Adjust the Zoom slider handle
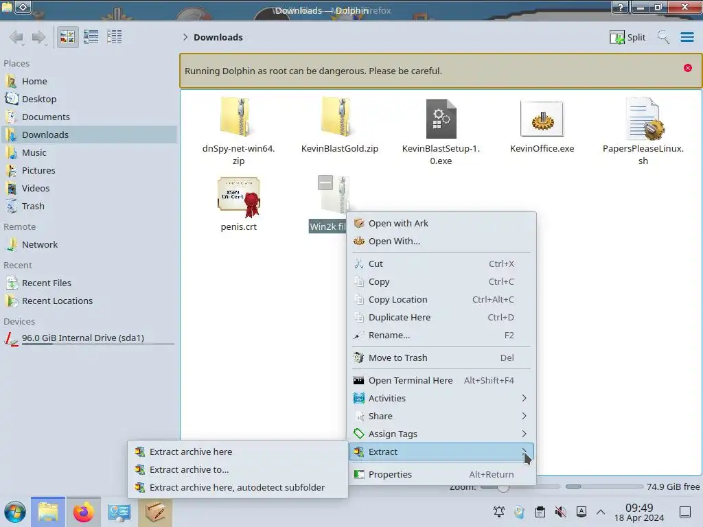703x527 pixels. coord(503,487)
